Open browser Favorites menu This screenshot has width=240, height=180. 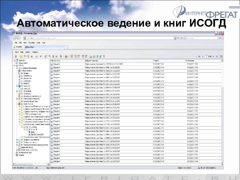pos(32,43)
